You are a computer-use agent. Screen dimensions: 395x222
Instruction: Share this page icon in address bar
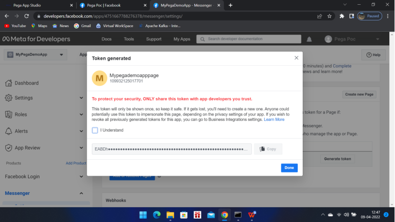pyautogui.click(x=319, y=16)
